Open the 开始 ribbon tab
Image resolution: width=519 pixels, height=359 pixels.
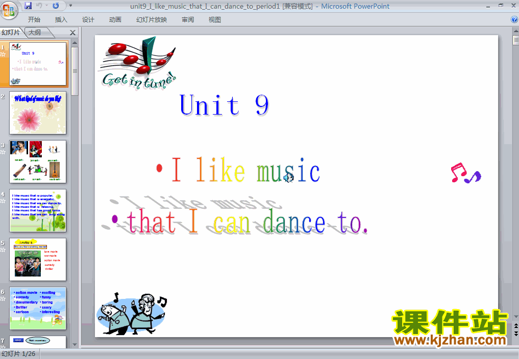(x=34, y=20)
